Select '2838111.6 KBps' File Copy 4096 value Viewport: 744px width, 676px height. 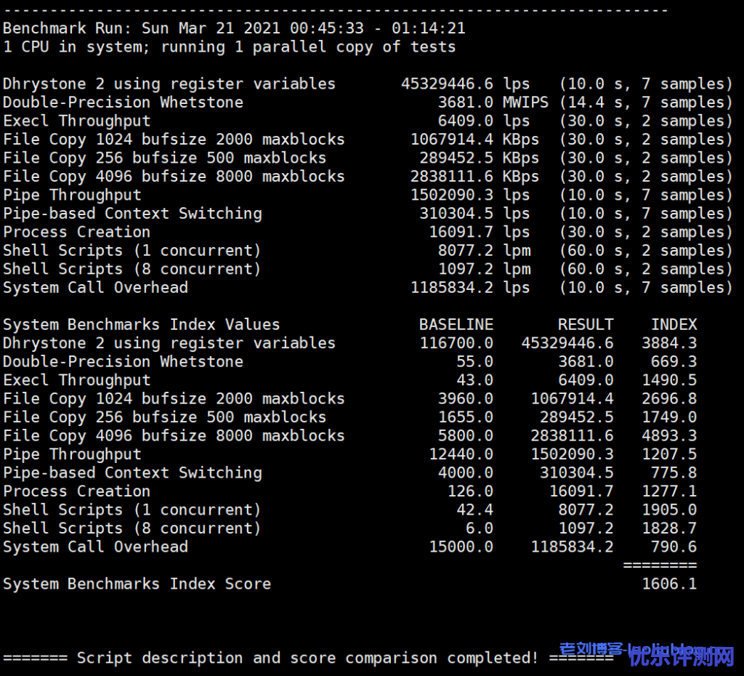(474, 177)
